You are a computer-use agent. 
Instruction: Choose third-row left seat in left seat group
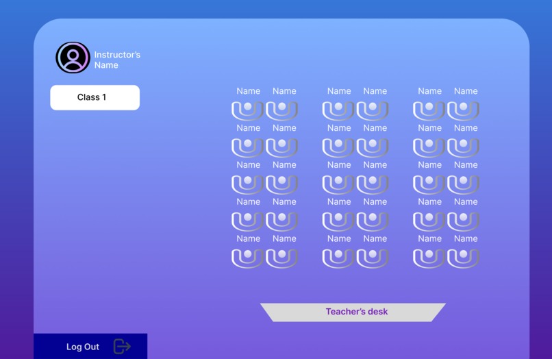click(247, 184)
